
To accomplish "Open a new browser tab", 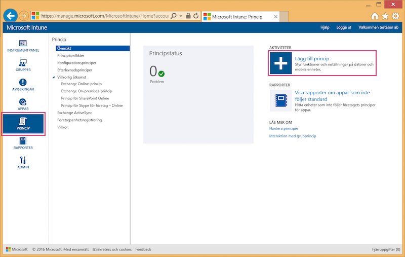I will (x=284, y=17).
